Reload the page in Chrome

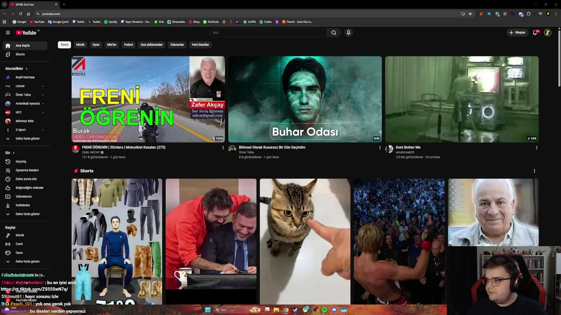point(20,14)
